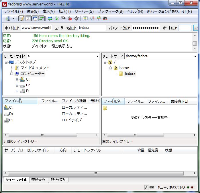Click the cancel current operation icon
Screen dimensions: 200x193
coord(63,19)
